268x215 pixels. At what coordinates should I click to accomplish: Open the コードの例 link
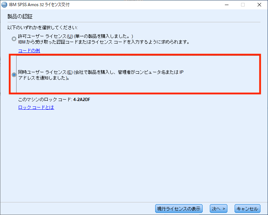pyautogui.click(x=29, y=51)
